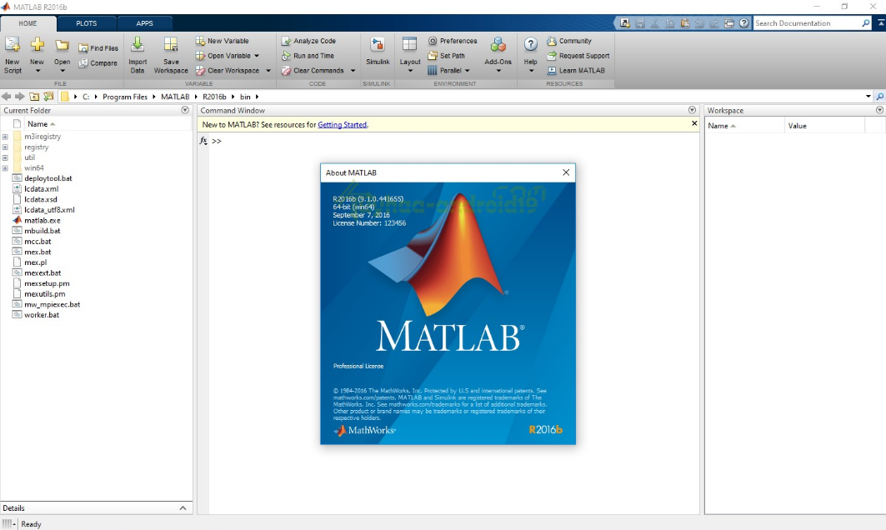Click the search documentation magnifier icon

coord(866,23)
